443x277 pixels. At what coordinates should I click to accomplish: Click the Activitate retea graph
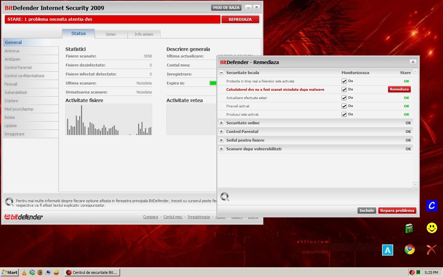point(191,120)
